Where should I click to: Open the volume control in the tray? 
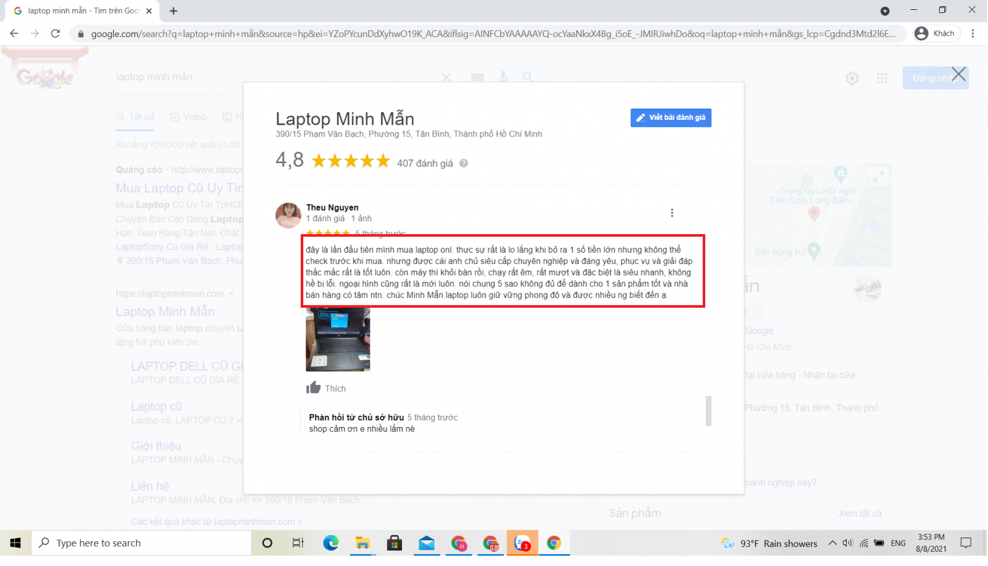(x=847, y=543)
